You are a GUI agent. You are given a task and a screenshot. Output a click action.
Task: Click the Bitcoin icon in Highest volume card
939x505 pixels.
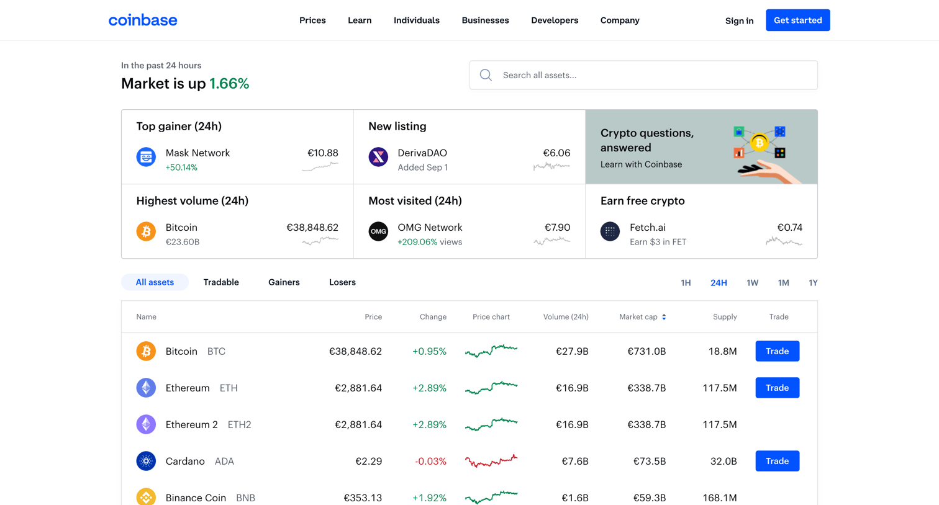pos(146,231)
